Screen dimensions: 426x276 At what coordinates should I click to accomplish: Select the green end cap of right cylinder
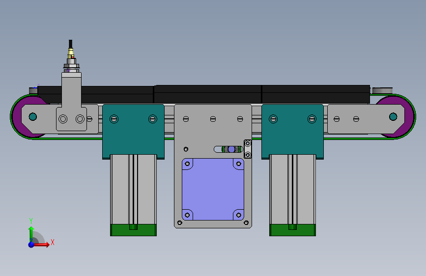tap(293, 230)
